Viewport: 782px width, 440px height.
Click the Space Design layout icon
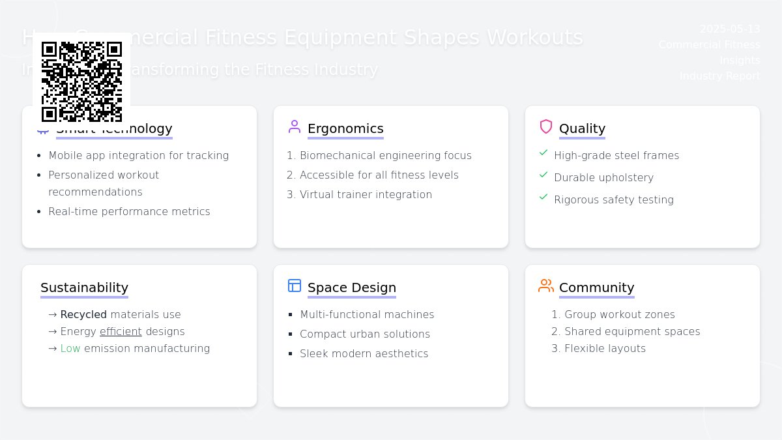point(295,286)
